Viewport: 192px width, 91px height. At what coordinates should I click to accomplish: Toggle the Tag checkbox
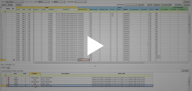coord(30,2)
